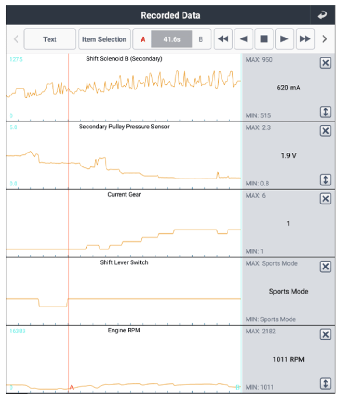The width and height of the screenshot is (341, 399).
Task: Remove Secondary Pulley Pressure Sensor graph
Action: (325, 131)
